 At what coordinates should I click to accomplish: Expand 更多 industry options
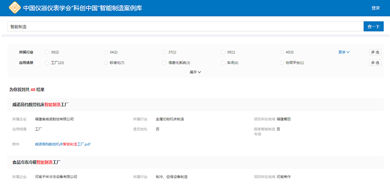[x=344, y=53]
